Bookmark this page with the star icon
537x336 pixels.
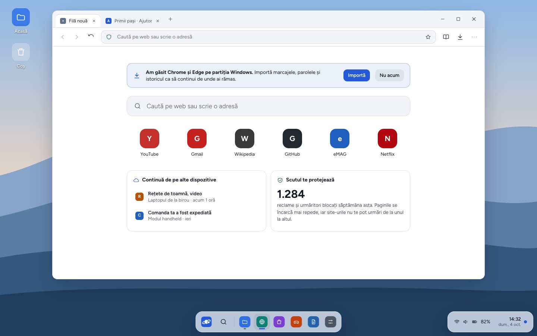(428, 37)
